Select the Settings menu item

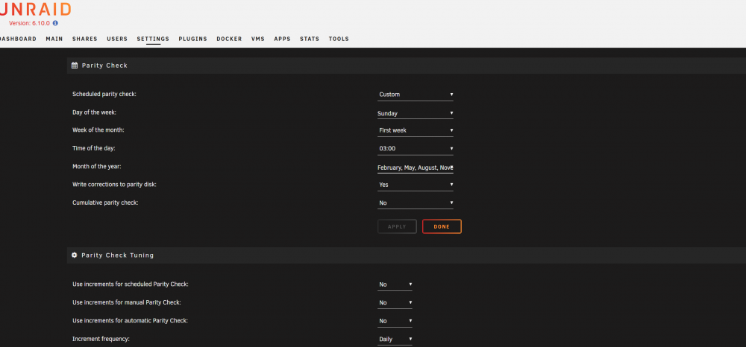[153, 39]
